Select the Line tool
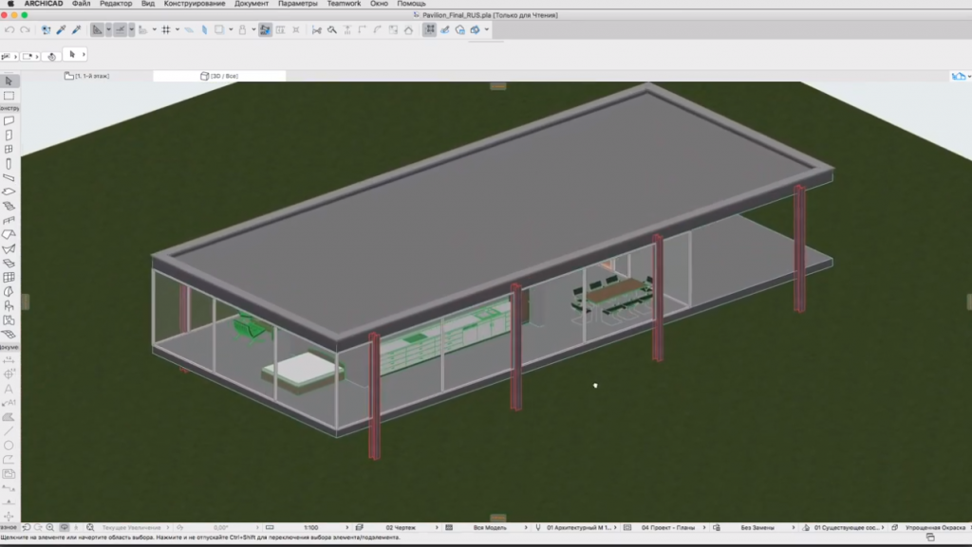 click(9, 431)
